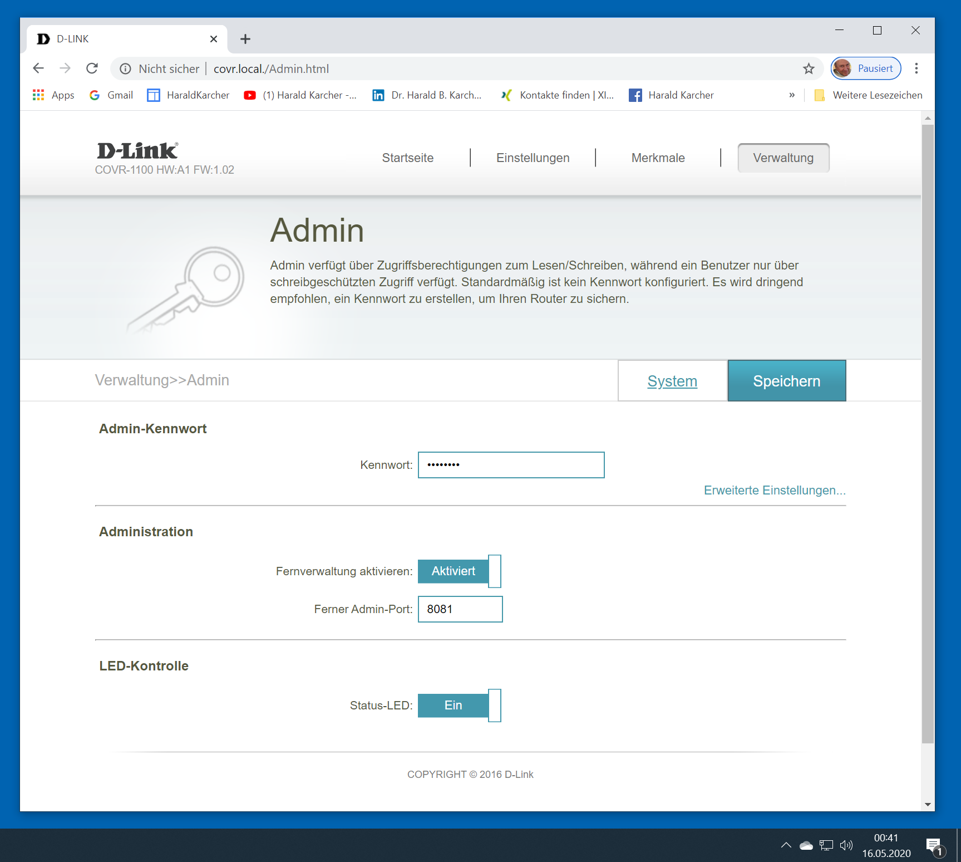Go to the System page link
Image resolution: width=961 pixels, height=862 pixels.
coord(672,381)
